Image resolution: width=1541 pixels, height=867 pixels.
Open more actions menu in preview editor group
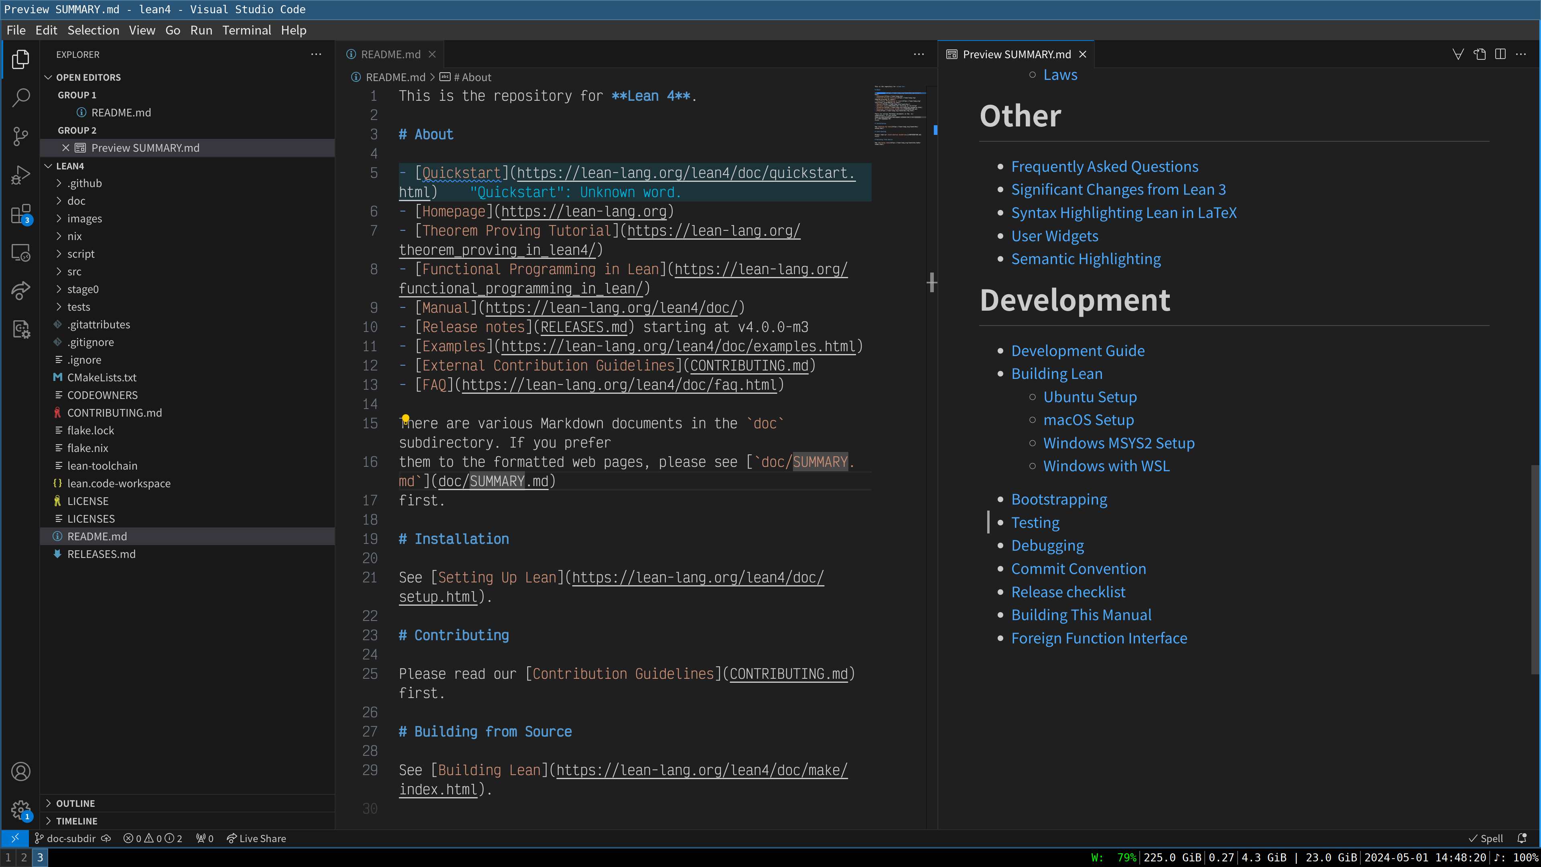1521,55
